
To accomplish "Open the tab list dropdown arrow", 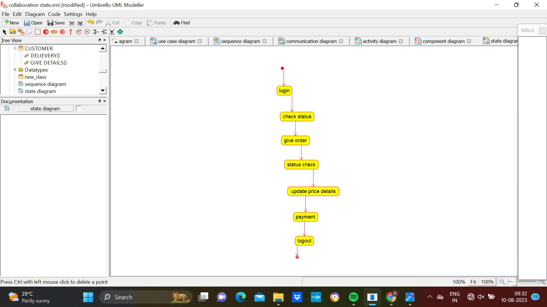I will [115, 42].
